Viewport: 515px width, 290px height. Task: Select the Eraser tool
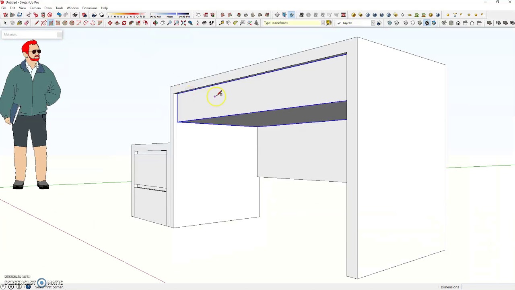coord(27,23)
